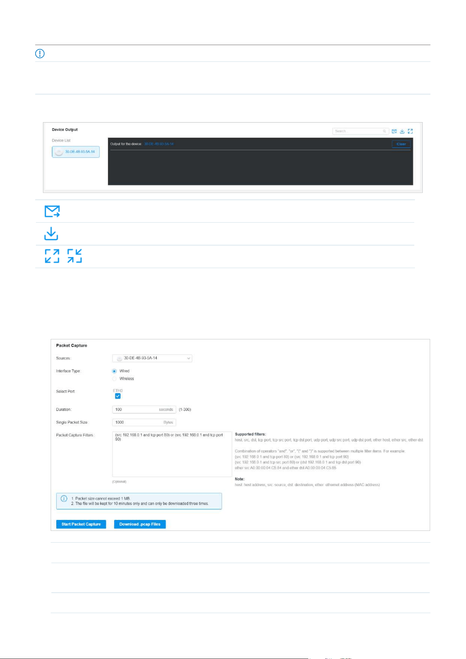Select the Wired interface type radio button
The height and width of the screenshot is (659, 466).
click(x=114, y=371)
